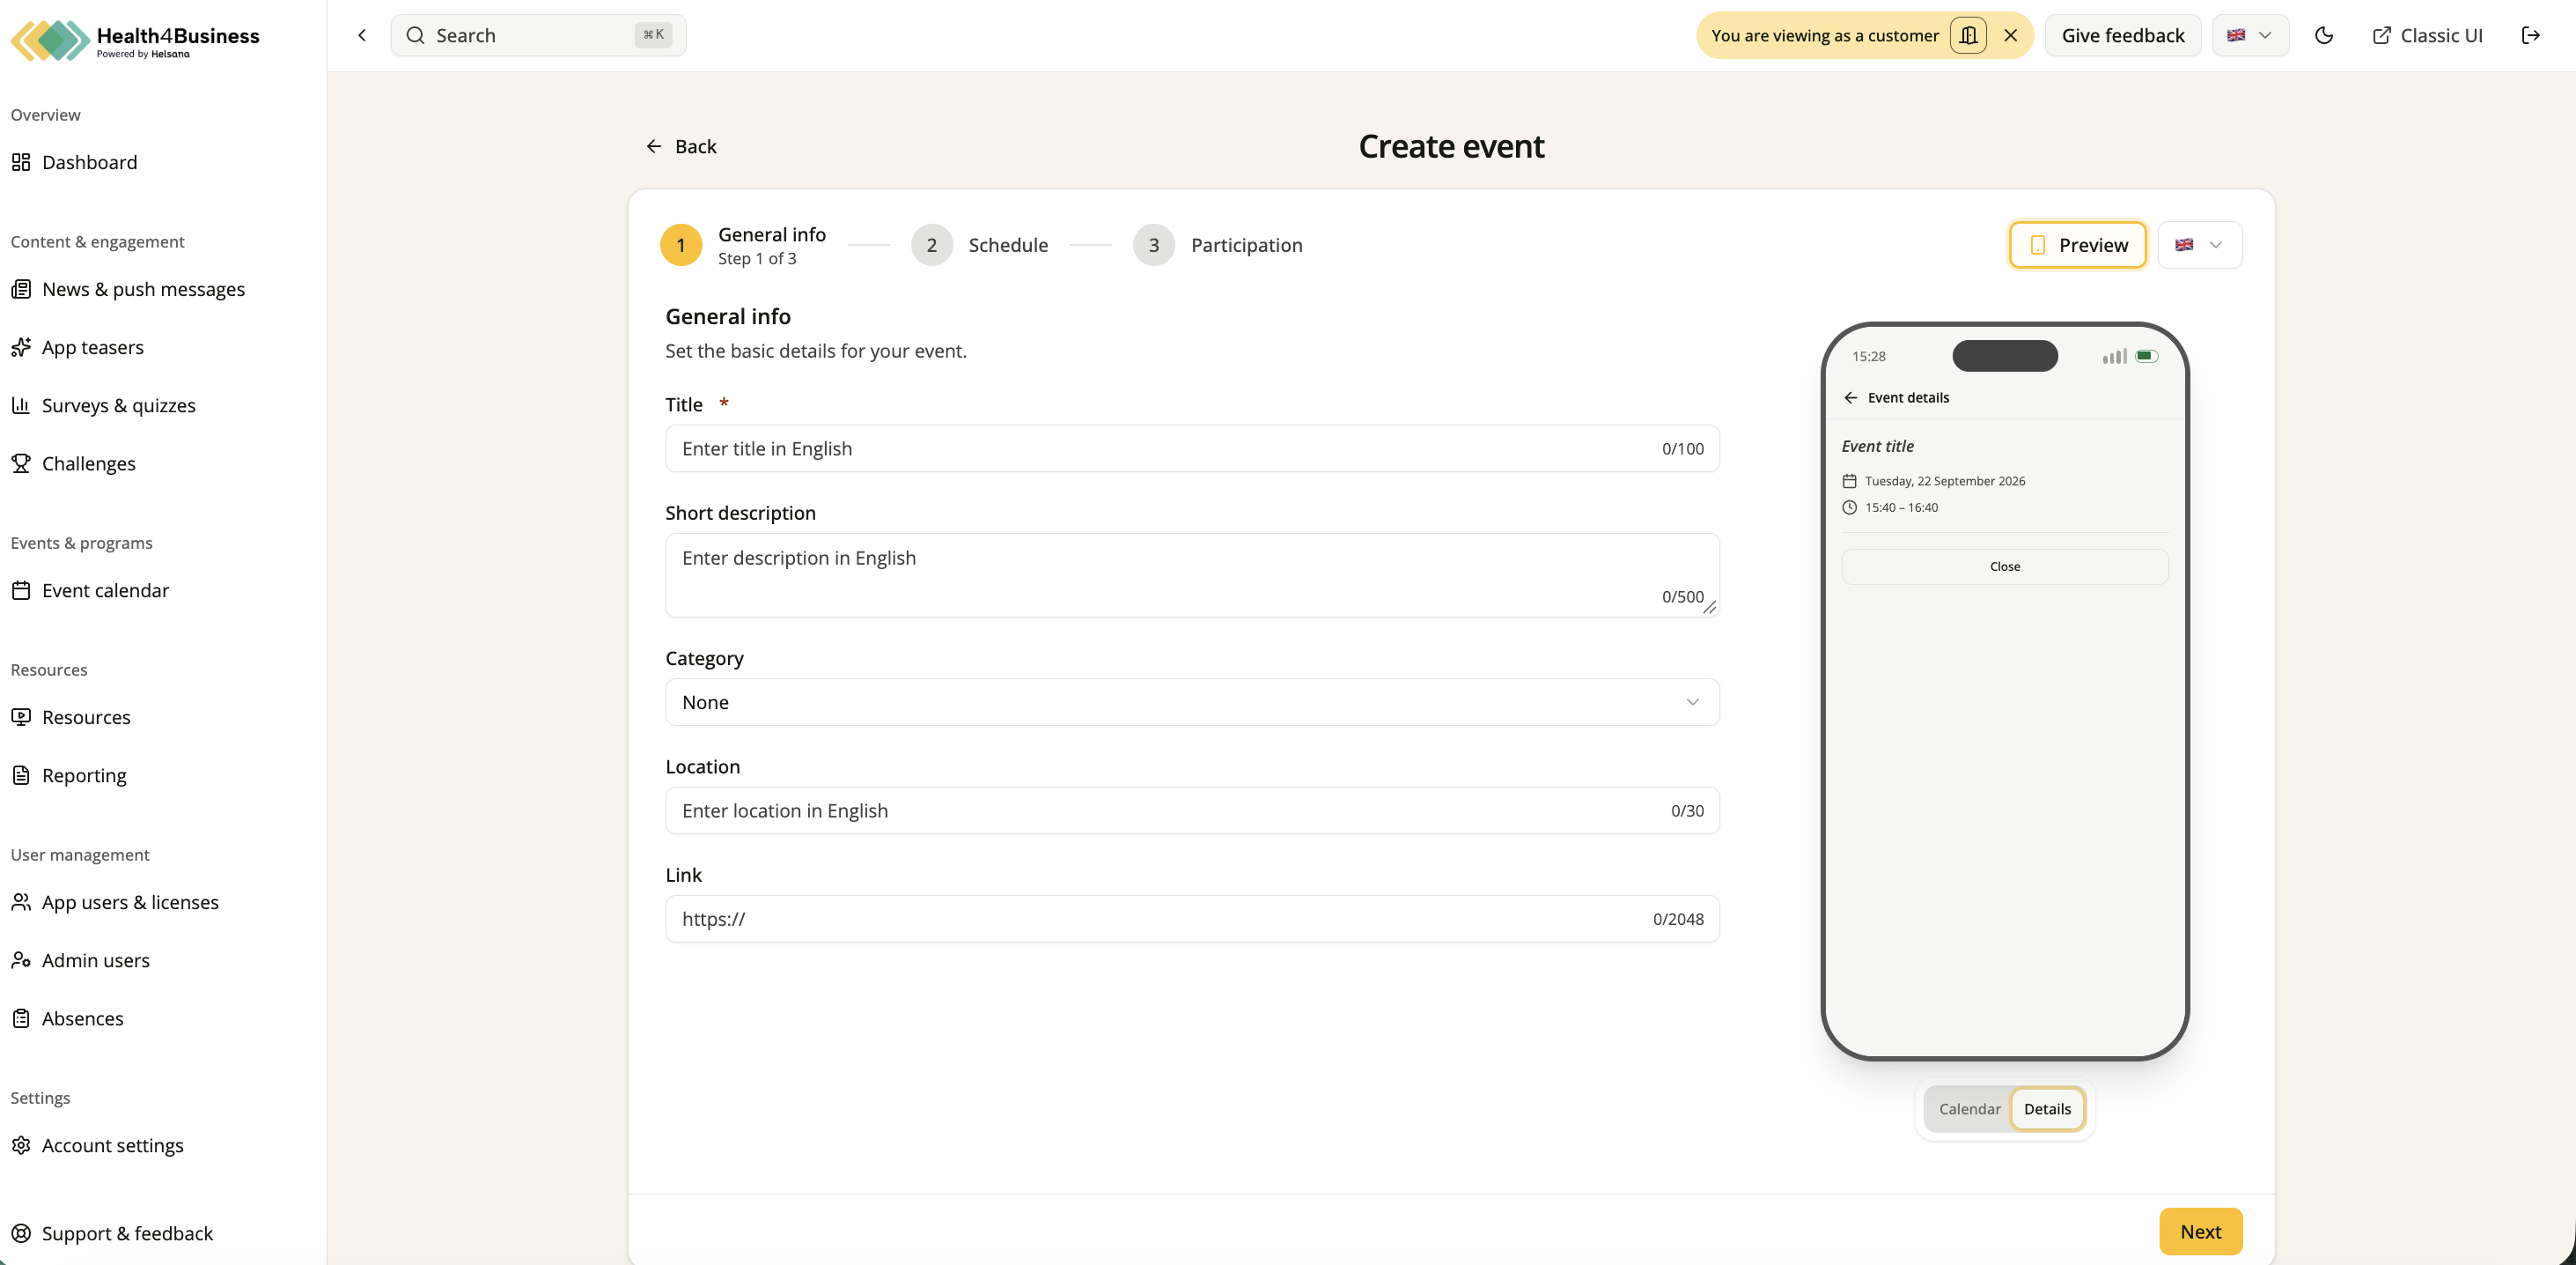The image size is (2576, 1265).
Task: Open Surveys & quizzes via the chart icon
Action: point(21,405)
